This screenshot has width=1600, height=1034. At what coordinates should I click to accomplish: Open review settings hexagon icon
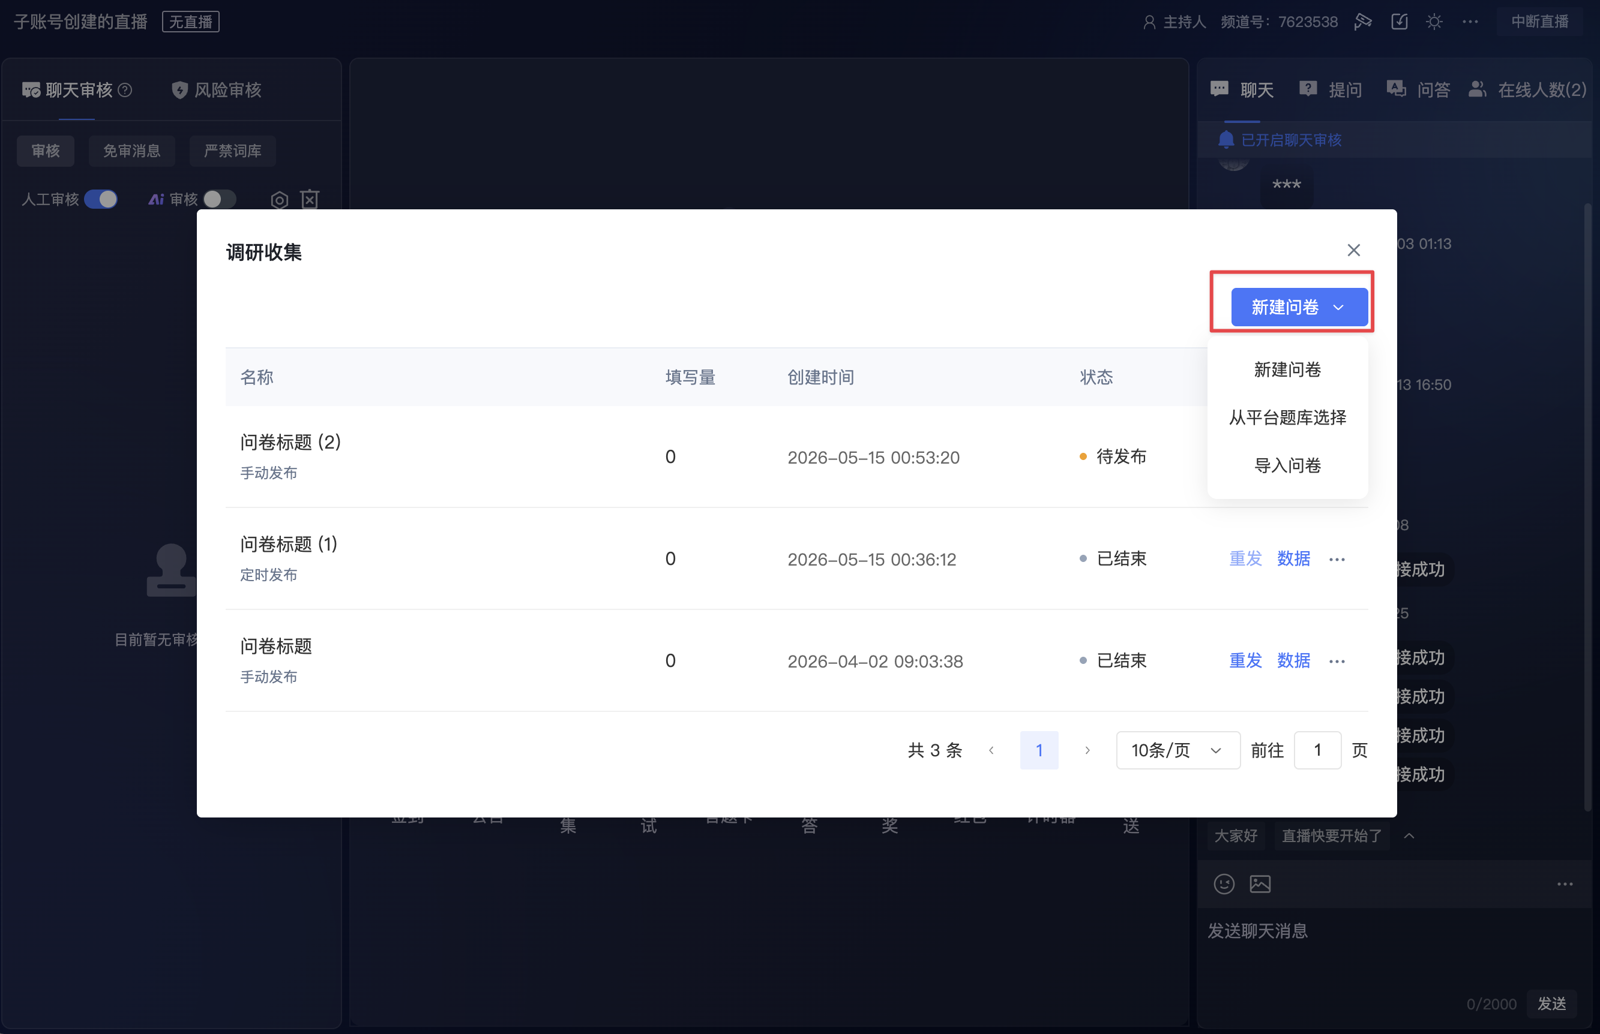click(280, 200)
